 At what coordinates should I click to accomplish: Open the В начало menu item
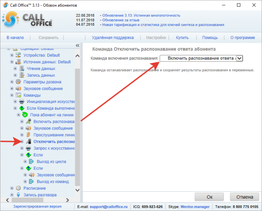(x=15, y=38)
